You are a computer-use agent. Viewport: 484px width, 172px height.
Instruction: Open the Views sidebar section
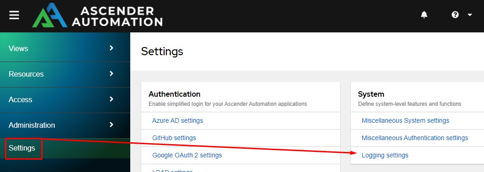click(65, 49)
